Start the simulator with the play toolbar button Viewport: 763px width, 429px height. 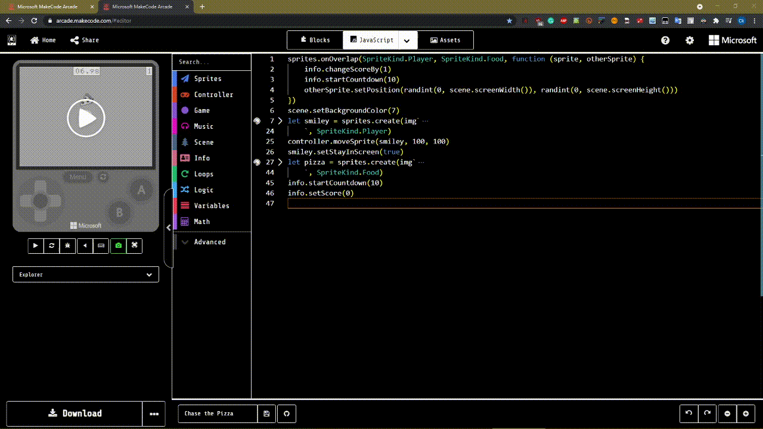(36, 245)
